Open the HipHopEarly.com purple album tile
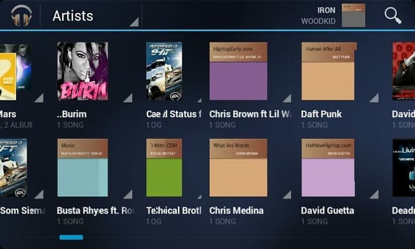 tap(238, 71)
